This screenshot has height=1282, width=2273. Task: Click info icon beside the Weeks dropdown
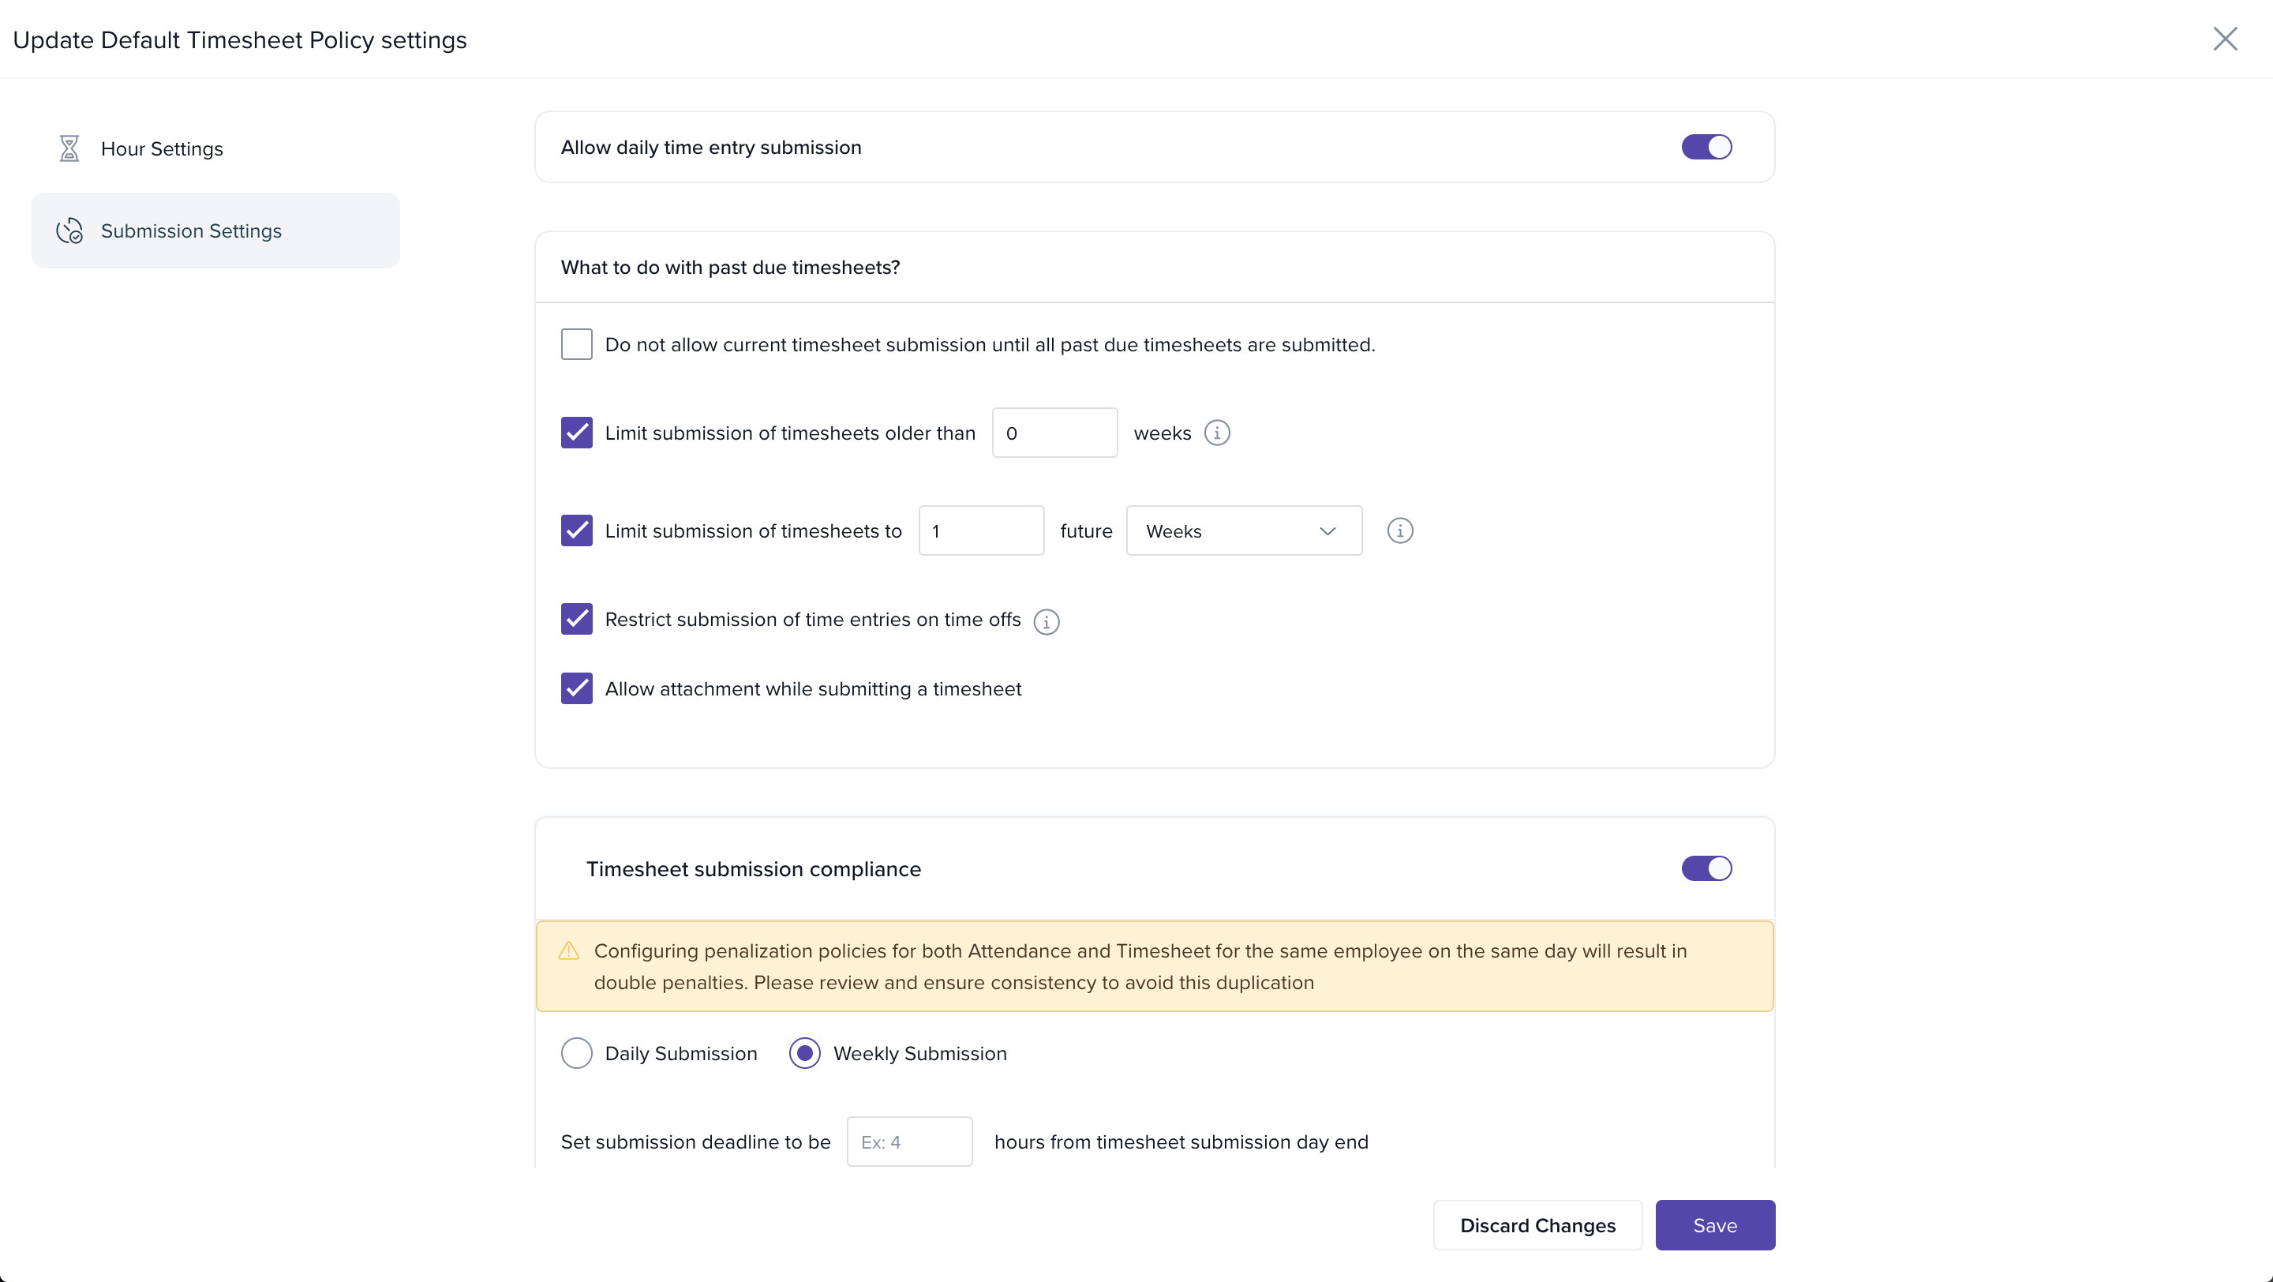click(1399, 531)
